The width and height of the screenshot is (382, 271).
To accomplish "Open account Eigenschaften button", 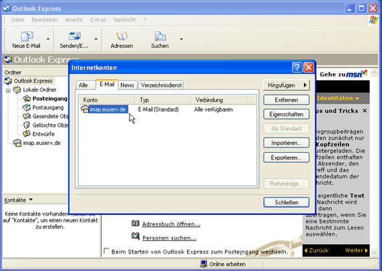I will [x=286, y=114].
